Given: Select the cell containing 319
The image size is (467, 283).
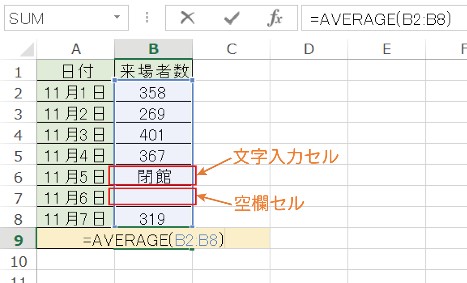Looking at the screenshot, I should [x=153, y=217].
